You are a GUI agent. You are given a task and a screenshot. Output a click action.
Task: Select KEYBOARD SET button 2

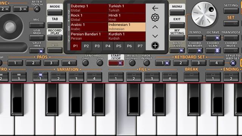point(181,63)
